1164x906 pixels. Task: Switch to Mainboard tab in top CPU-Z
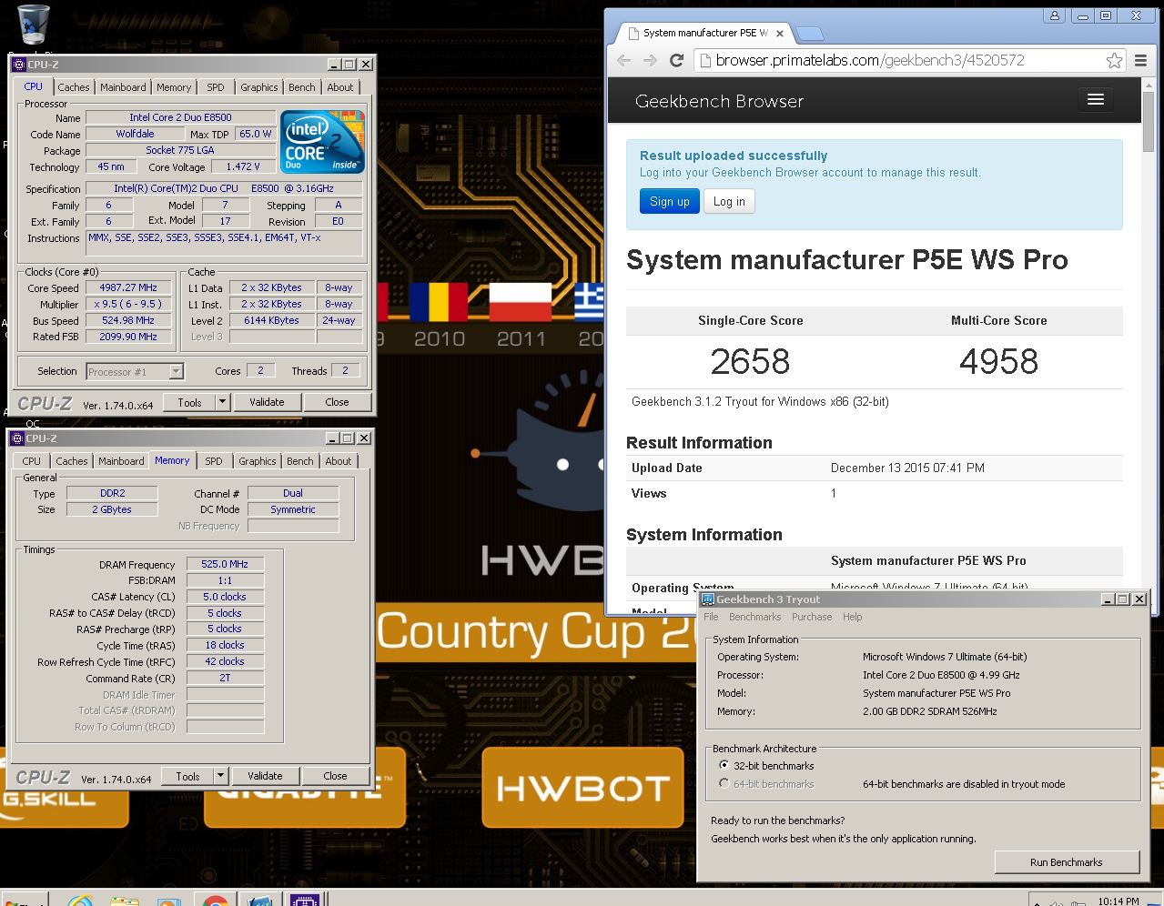point(123,87)
